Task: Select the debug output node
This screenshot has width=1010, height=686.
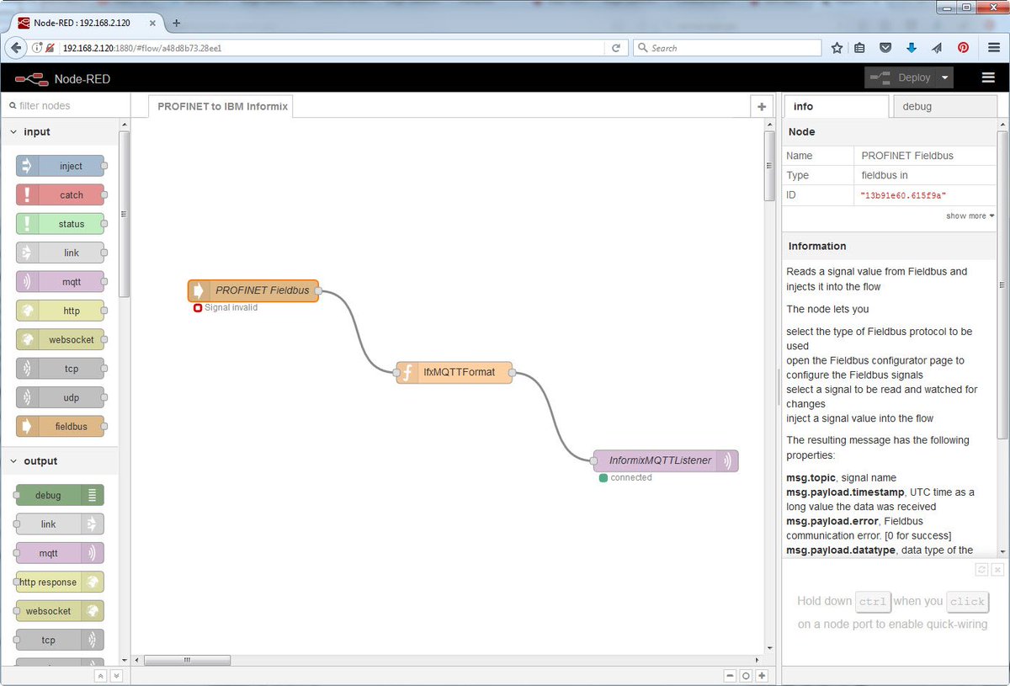Action: point(60,495)
